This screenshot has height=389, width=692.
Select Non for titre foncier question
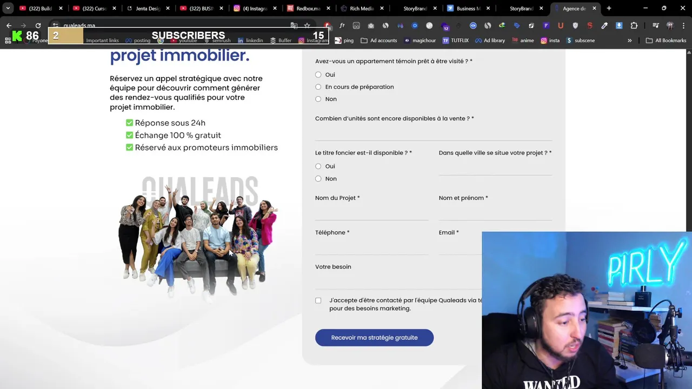318,179
